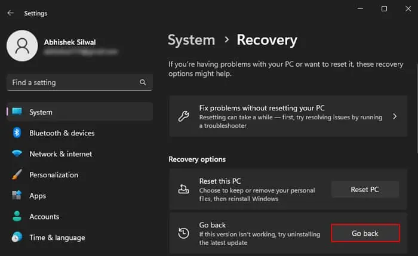Click the user profile avatar picture
The height and width of the screenshot is (256, 418).
tap(22, 46)
